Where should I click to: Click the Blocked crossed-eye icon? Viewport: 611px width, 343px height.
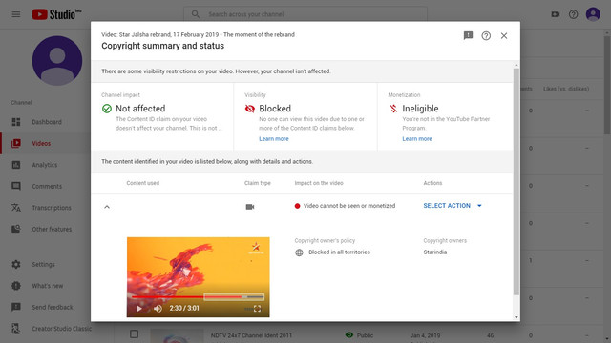coord(250,109)
